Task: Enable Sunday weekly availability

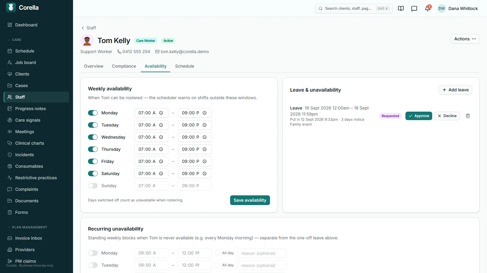Action: tap(93, 186)
